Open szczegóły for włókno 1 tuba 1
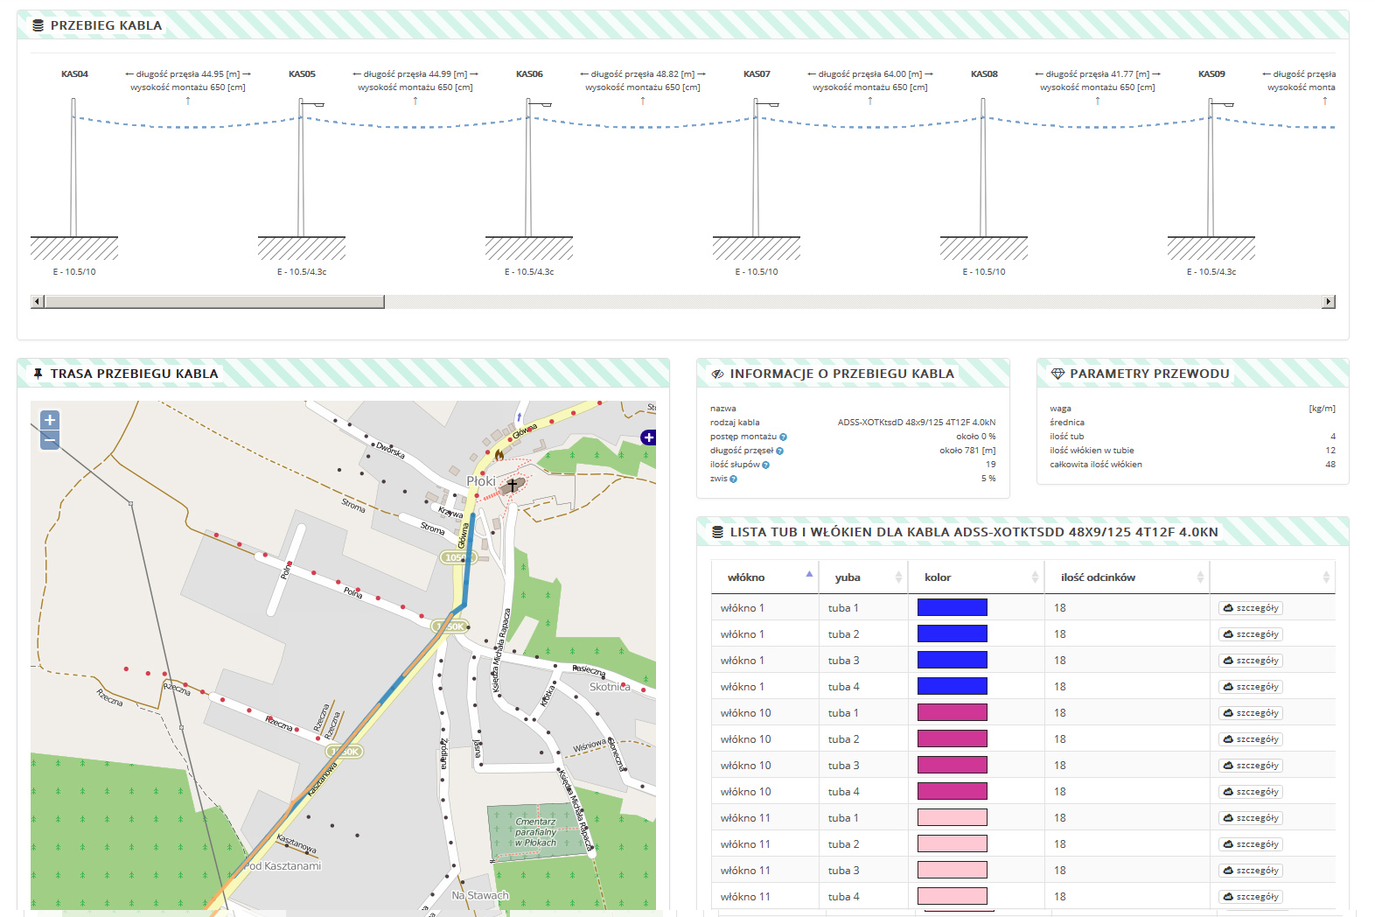The width and height of the screenshot is (1375, 917). [1251, 608]
